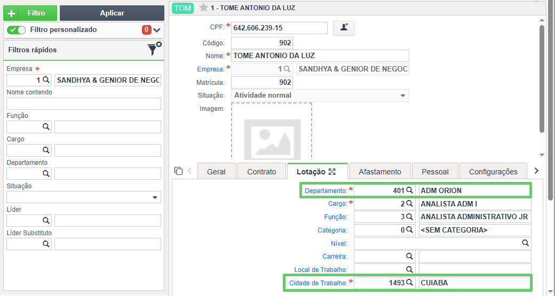Click the Categoria lookup magnifier
Viewport: 555px width, 296px height.
coord(409,230)
